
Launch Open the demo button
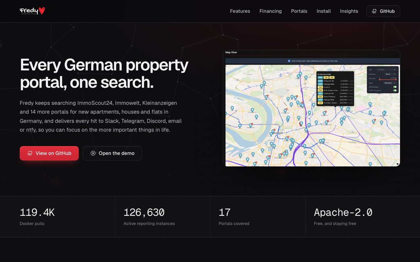(x=112, y=153)
